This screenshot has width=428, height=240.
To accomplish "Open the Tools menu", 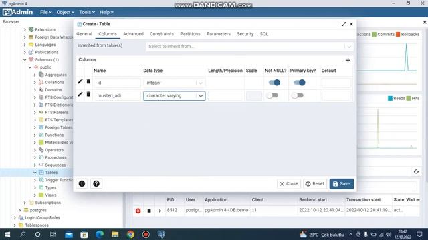I will (x=87, y=12).
